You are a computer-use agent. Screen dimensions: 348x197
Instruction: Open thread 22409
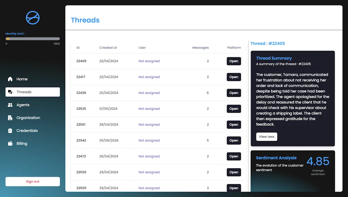click(x=233, y=61)
